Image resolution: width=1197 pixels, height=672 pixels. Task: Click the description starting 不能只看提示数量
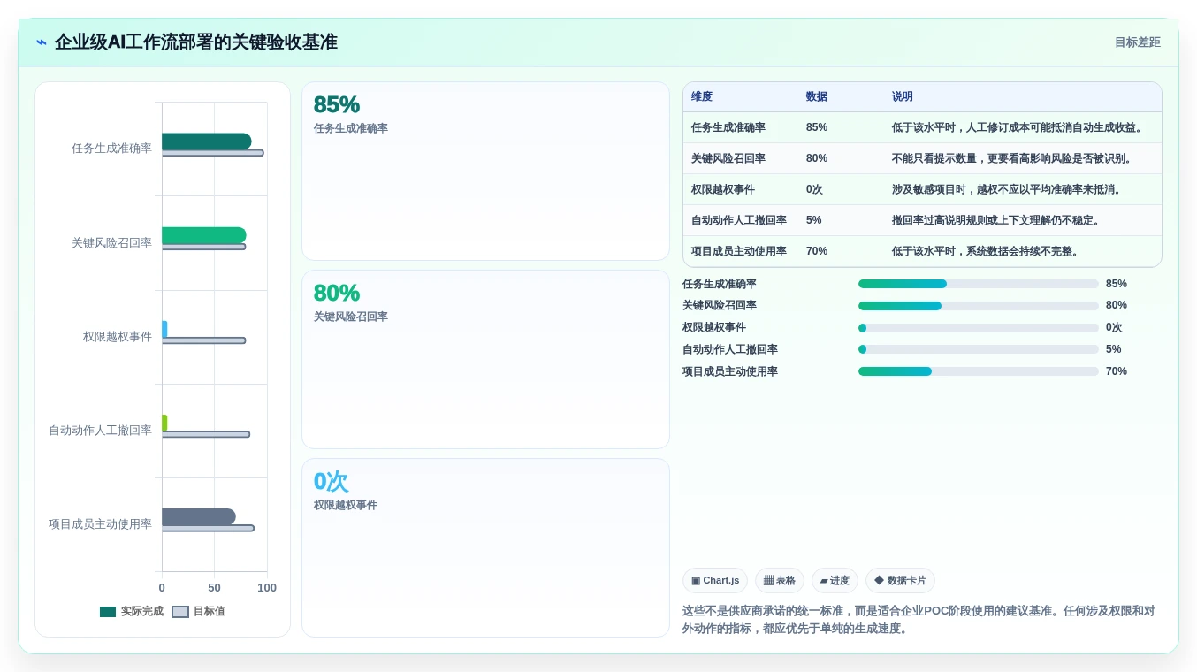[x=1015, y=158]
